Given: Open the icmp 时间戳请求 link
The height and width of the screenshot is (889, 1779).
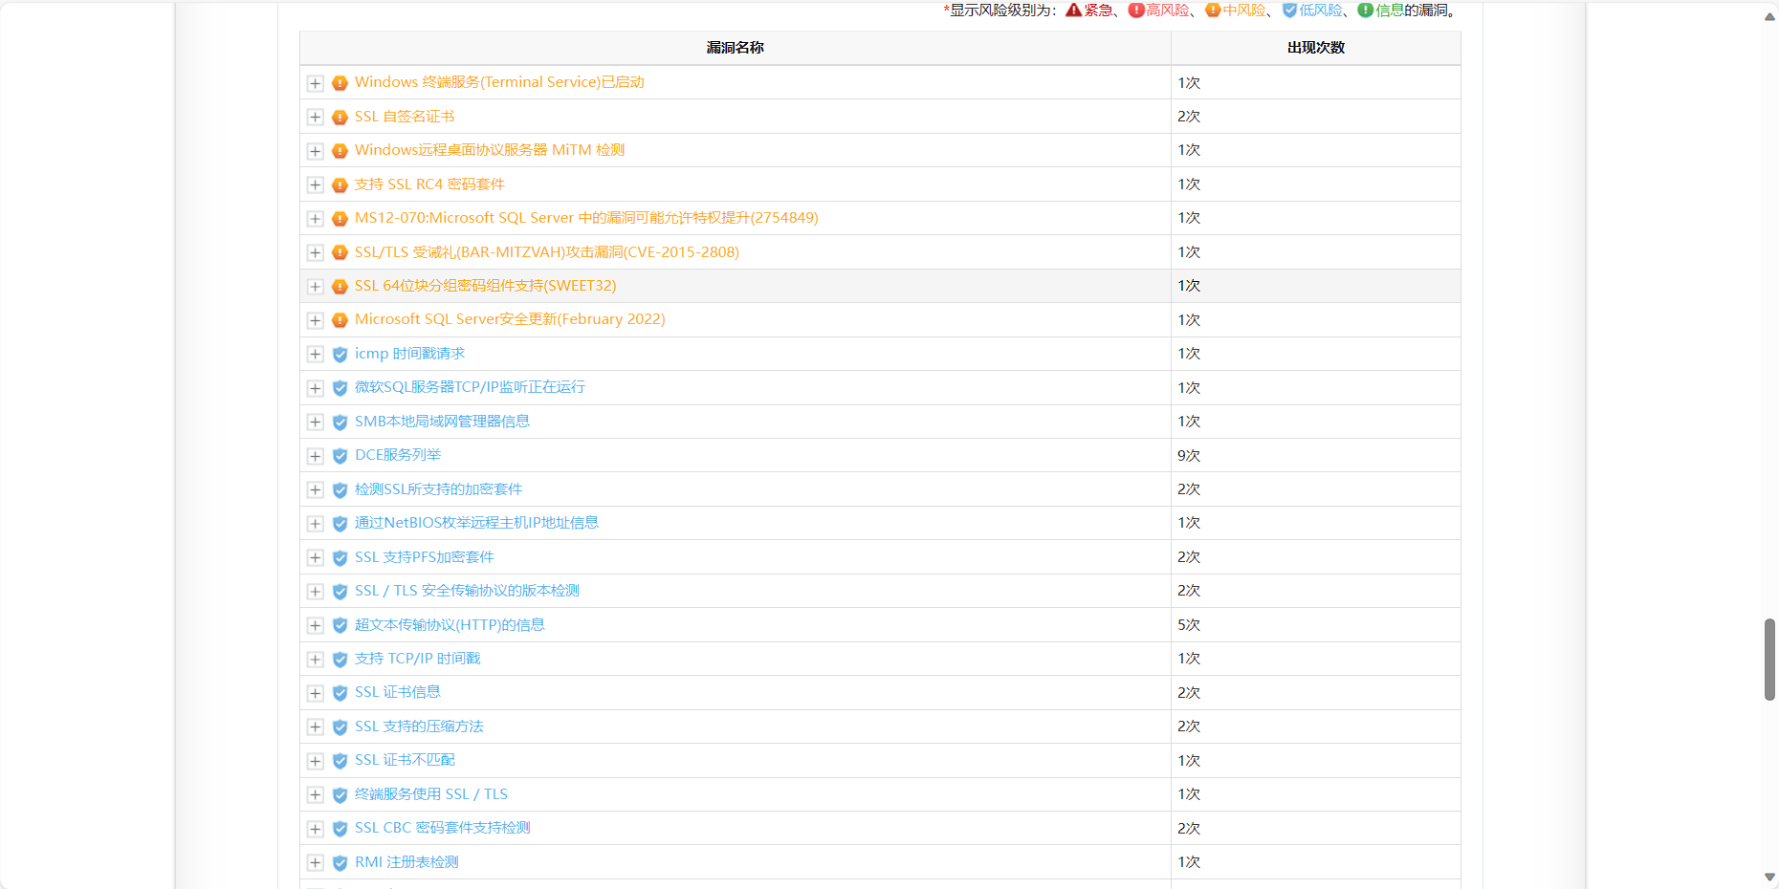Looking at the screenshot, I should [x=409, y=354].
